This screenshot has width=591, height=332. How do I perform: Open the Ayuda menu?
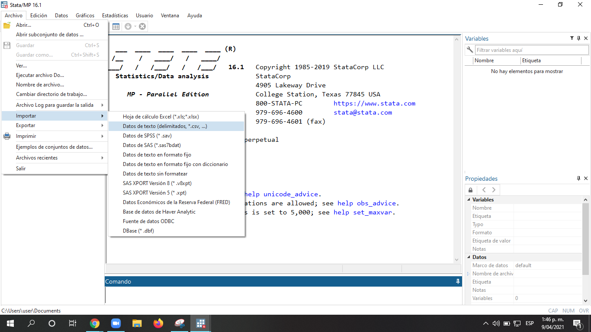pyautogui.click(x=195, y=16)
